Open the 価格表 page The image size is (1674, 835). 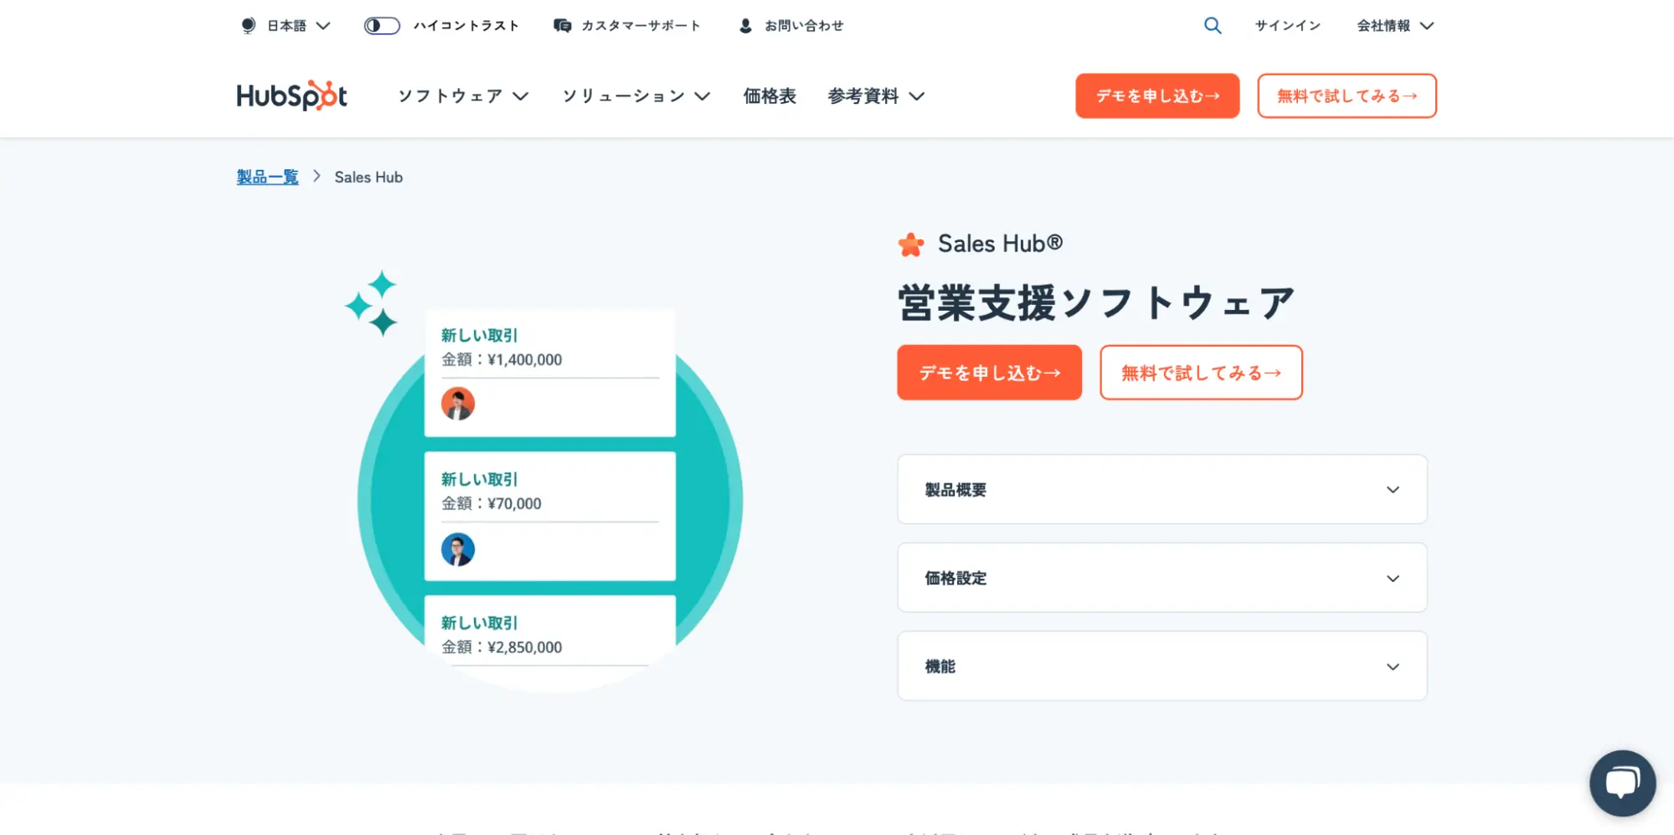click(x=770, y=96)
